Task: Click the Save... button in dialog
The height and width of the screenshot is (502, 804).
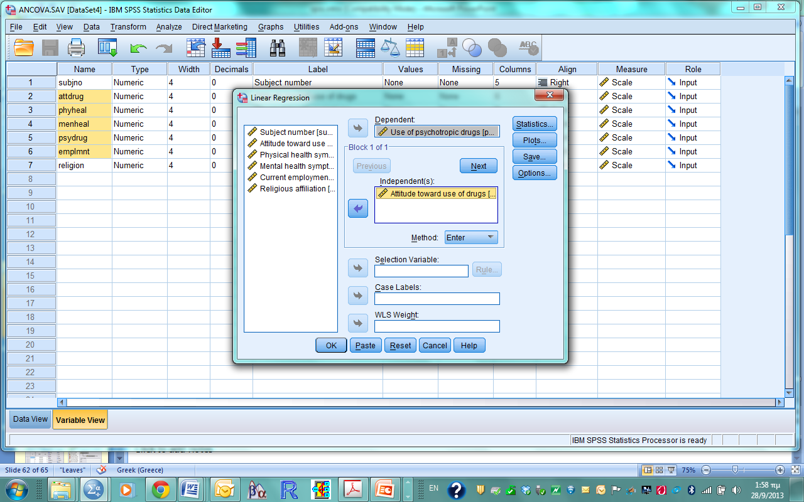Action: click(x=535, y=157)
